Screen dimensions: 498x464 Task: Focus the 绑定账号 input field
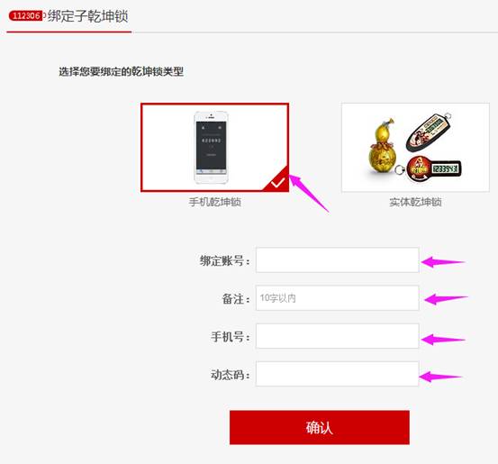338,260
